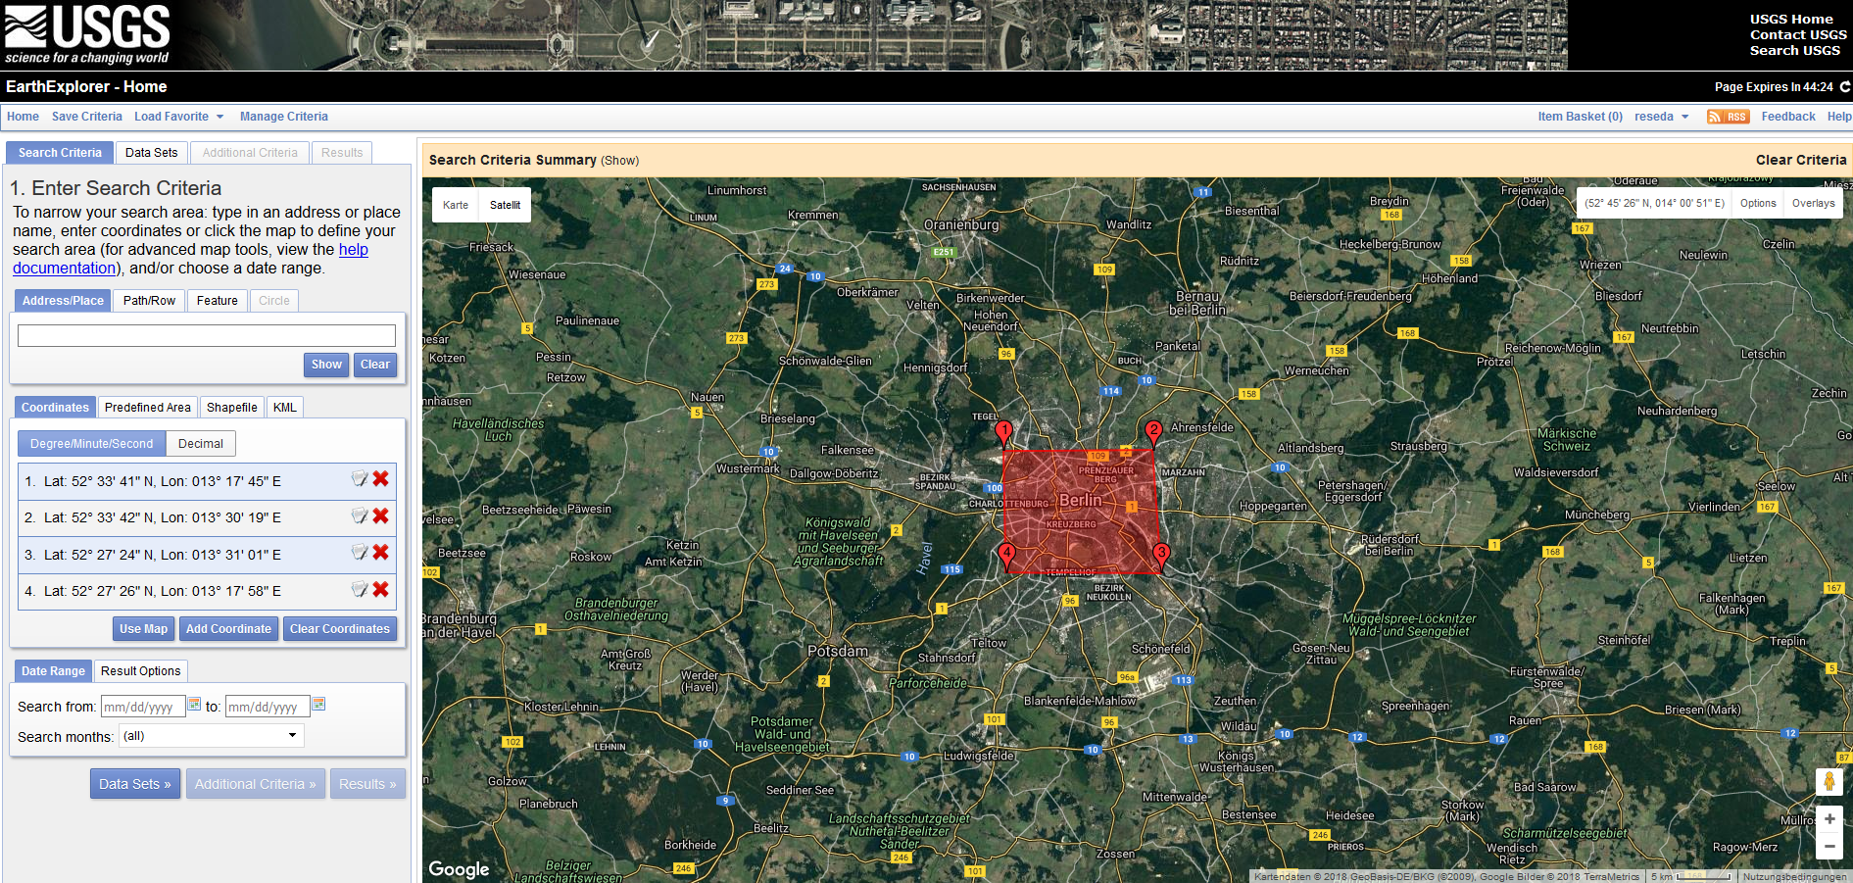Remove coordinate 3 with red X icon

point(380,553)
